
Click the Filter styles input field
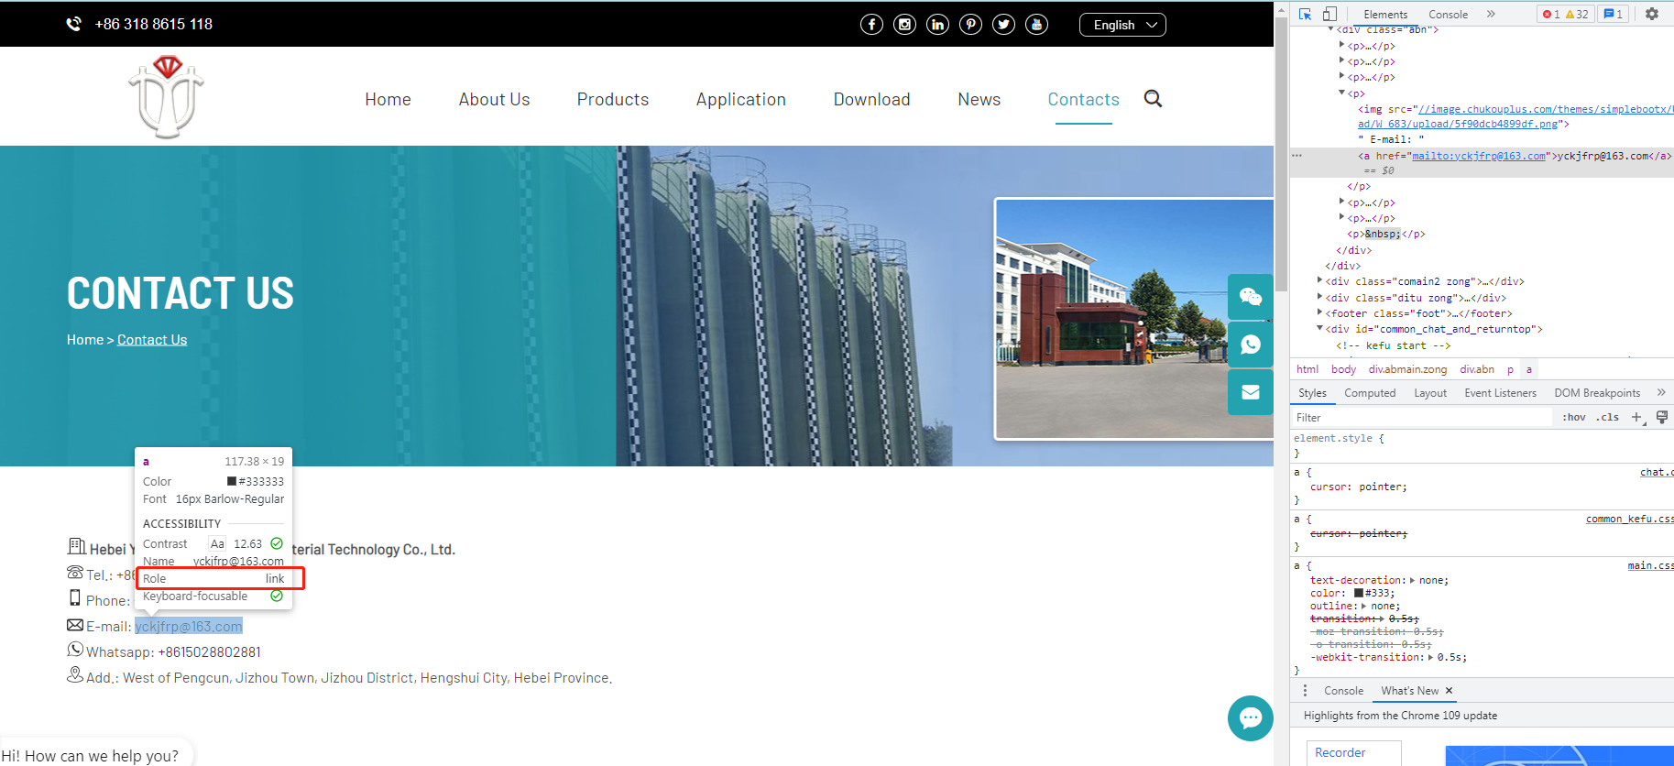click(x=1422, y=417)
